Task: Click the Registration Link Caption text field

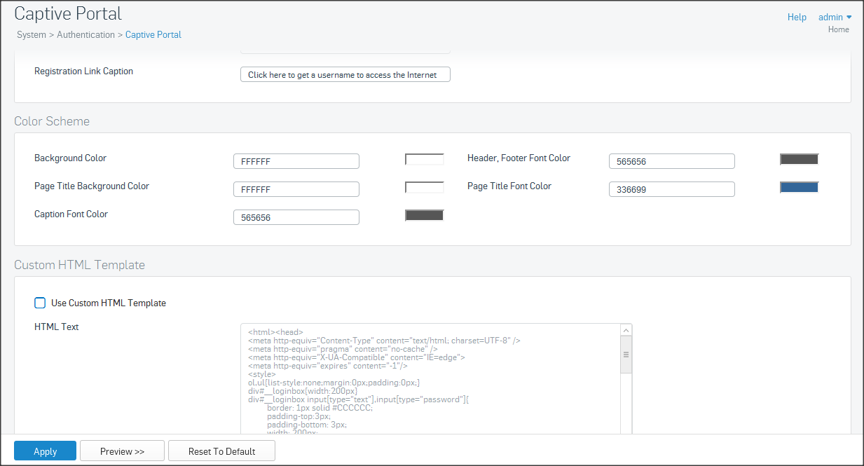Action: click(345, 75)
